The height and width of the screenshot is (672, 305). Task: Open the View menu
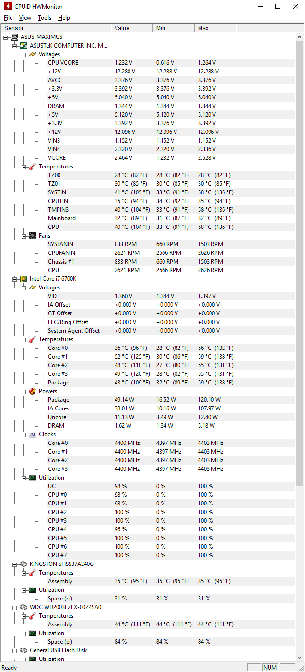25,18
